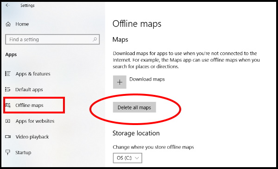Click the Apps for websites icon

tap(8, 121)
